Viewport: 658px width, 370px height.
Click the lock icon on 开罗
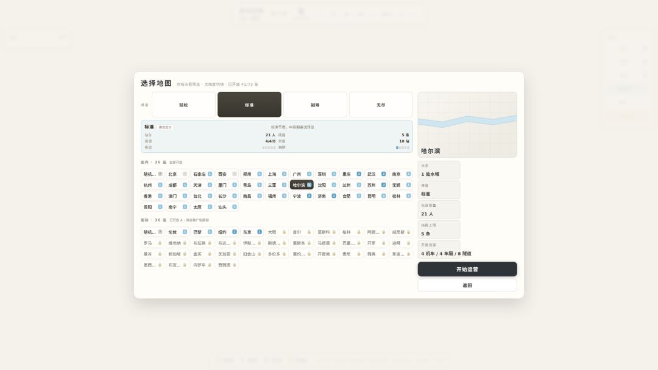pyautogui.click(x=384, y=243)
